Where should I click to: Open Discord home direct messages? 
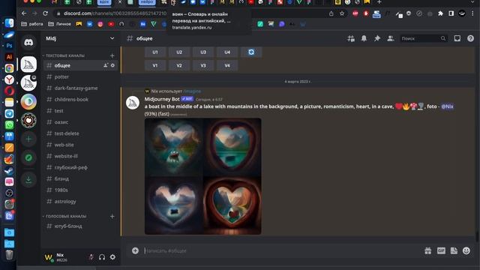coord(28,42)
